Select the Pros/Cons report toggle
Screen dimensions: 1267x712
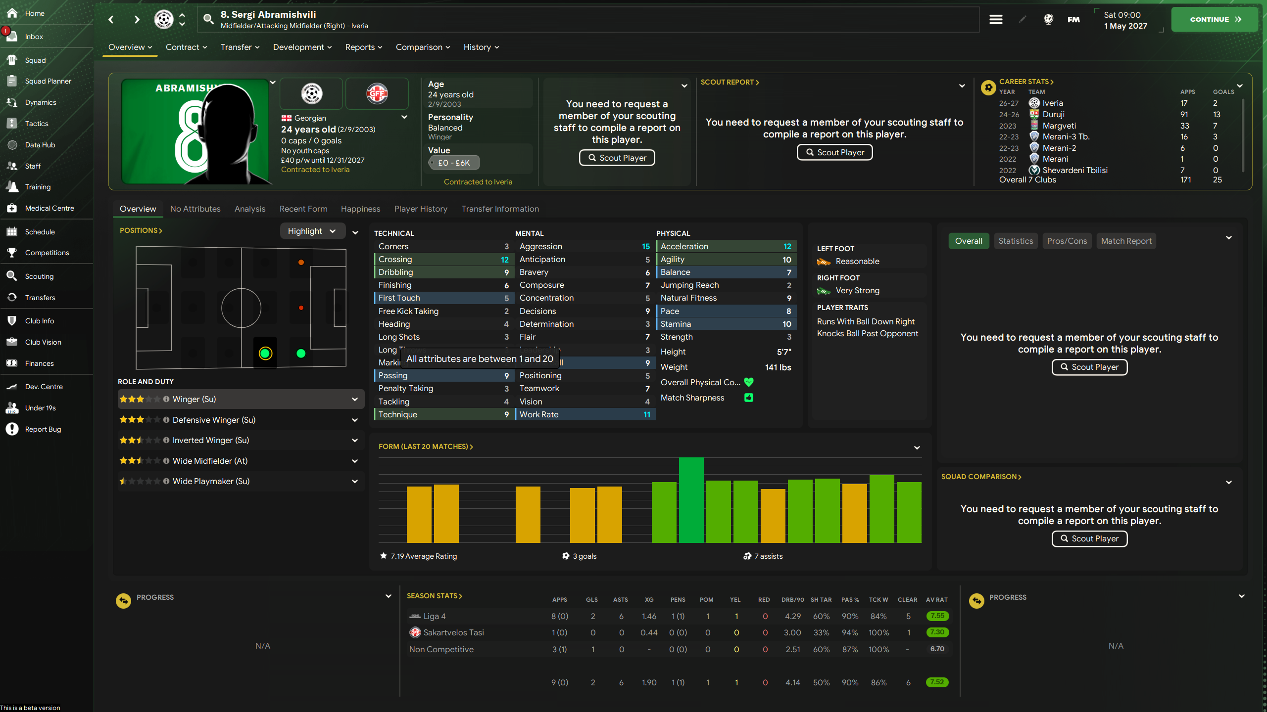1067,241
